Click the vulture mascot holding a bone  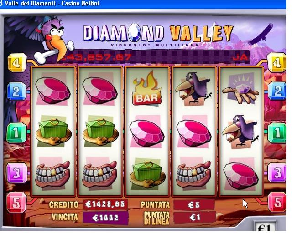(50, 40)
